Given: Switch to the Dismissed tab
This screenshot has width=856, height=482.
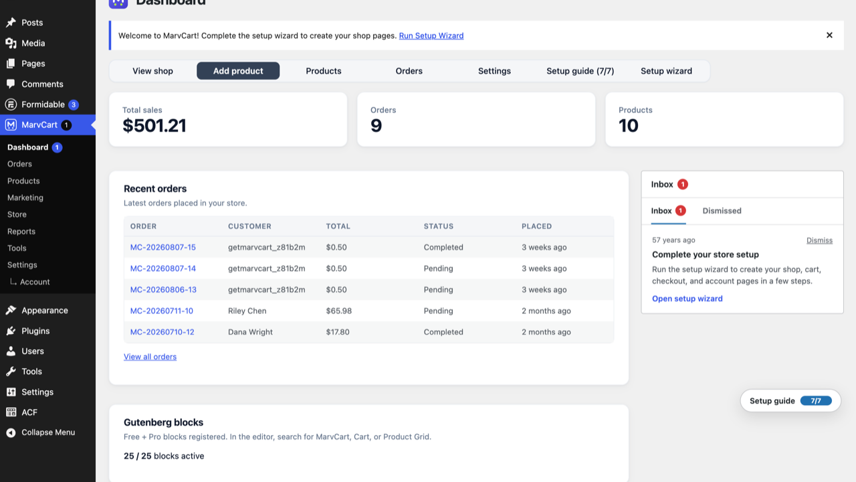Looking at the screenshot, I should [x=722, y=211].
